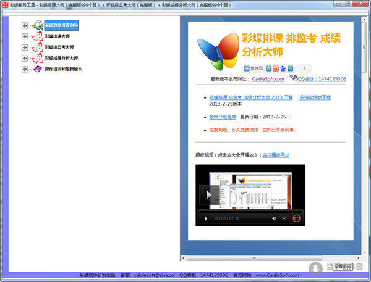Expand the 彩蝶排课大师 tree node
The height and width of the screenshot is (282, 371).
coord(25,36)
